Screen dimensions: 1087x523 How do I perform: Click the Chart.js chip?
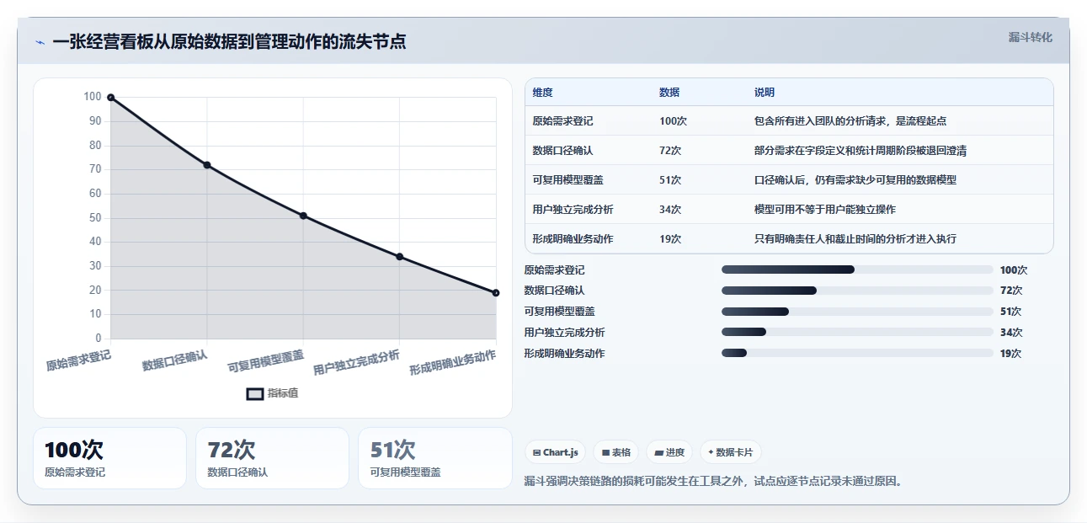556,452
